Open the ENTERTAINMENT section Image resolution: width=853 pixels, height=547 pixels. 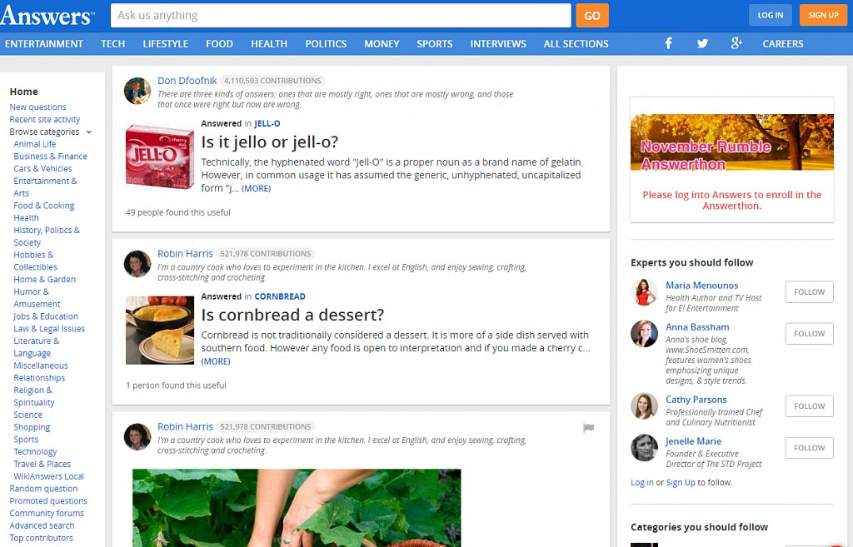44,44
